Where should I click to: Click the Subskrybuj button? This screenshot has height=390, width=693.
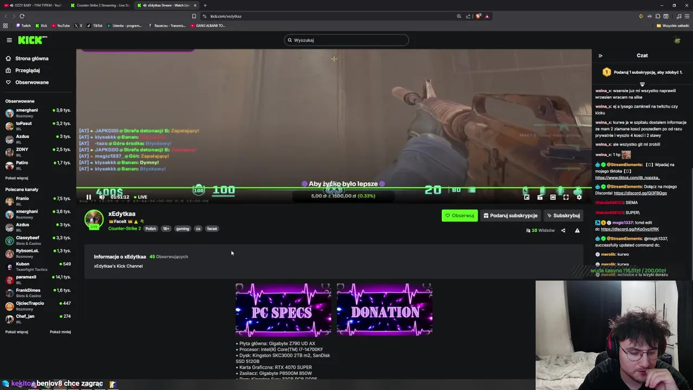point(564,216)
